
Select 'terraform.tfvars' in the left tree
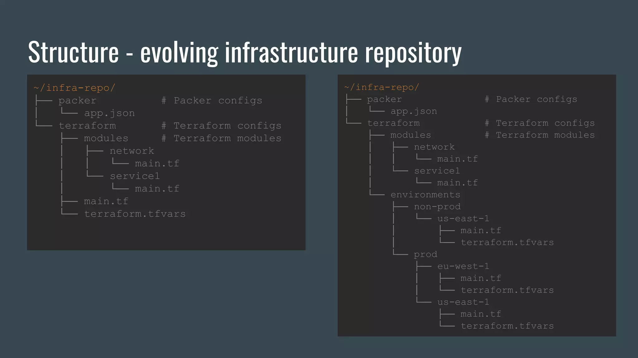point(135,214)
